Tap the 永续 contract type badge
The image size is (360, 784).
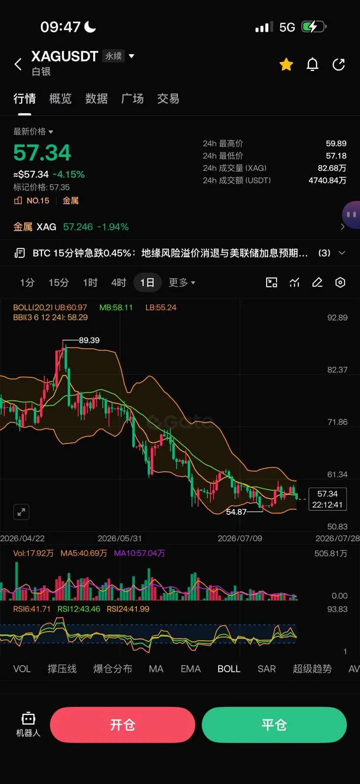coord(113,56)
